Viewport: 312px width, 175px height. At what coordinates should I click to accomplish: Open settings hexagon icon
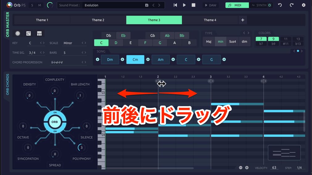(304, 5)
